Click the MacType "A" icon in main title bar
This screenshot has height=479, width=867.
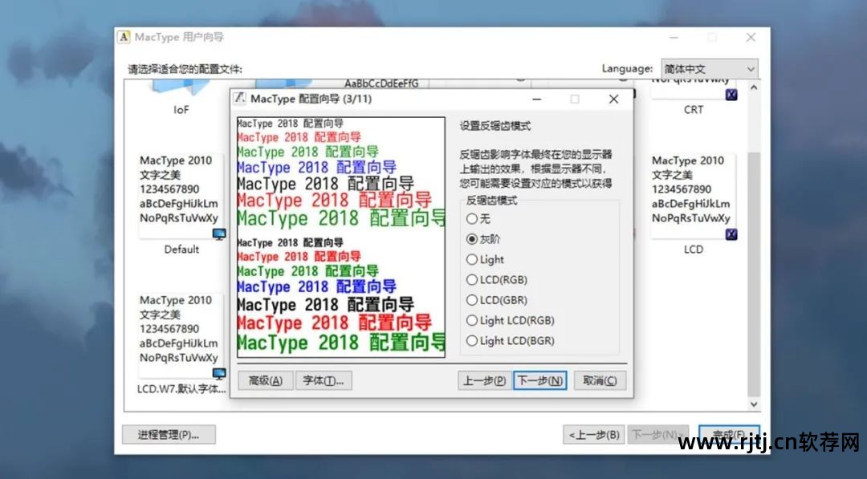point(123,37)
